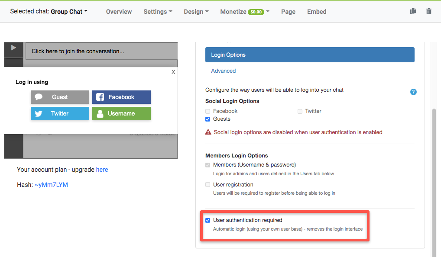Enable the Facebook social login checkbox

click(208, 111)
